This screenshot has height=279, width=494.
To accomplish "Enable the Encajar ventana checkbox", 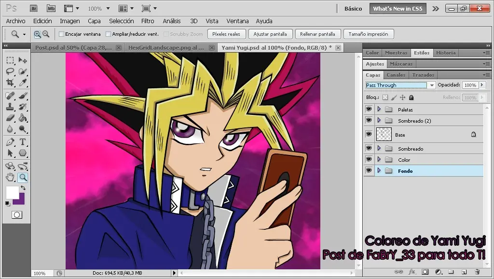I will (62, 34).
